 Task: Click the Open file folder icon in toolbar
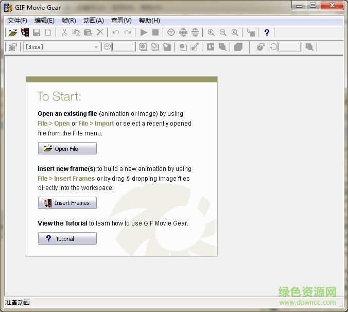click(13, 32)
